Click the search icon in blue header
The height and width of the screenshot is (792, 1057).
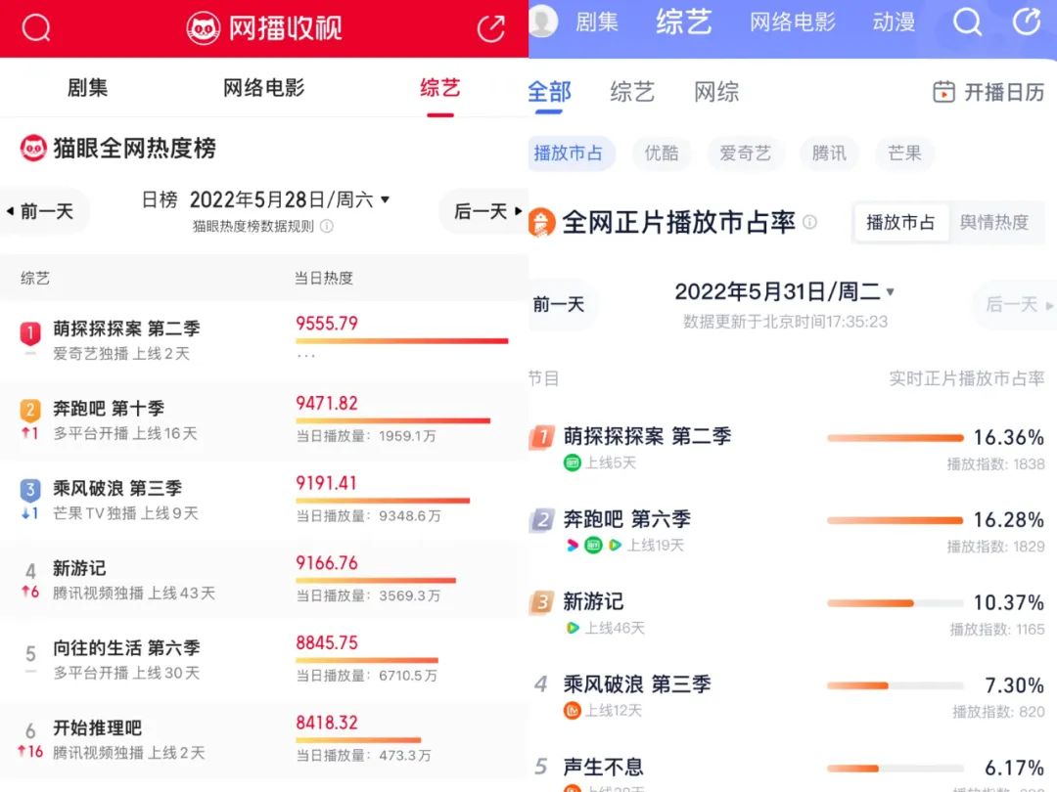tap(967, 22)
